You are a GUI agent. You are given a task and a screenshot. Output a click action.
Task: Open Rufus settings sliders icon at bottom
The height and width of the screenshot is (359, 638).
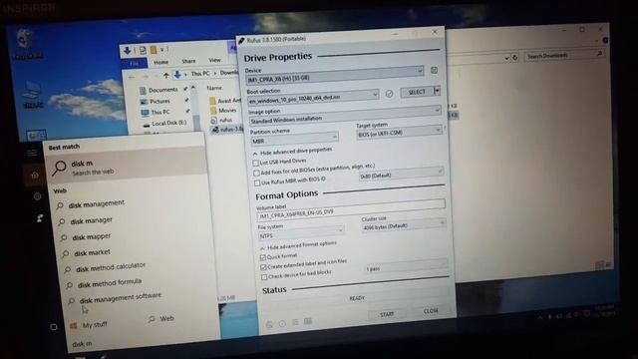click(x=295, y=322)
